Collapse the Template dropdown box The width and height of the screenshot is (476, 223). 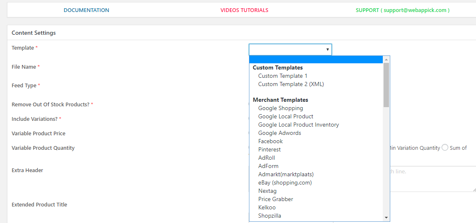click(290, 49)
